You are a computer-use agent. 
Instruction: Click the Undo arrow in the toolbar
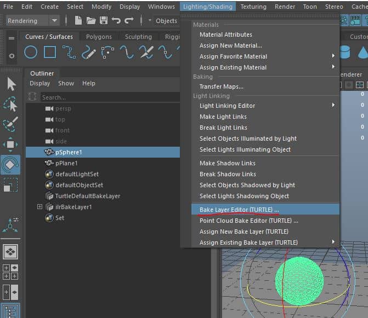click(116, 21)
